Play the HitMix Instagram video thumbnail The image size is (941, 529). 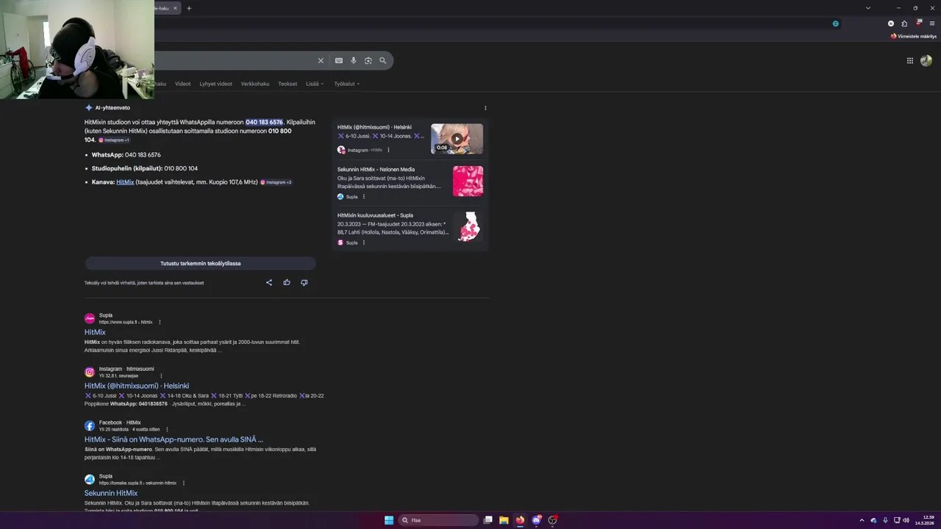457,139
